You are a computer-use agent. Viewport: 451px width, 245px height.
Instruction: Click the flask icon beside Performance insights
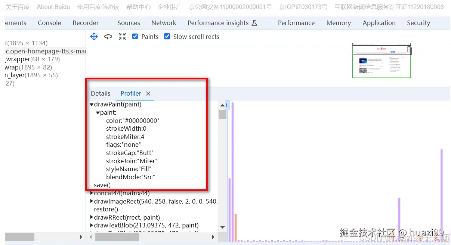click(254, 23)
